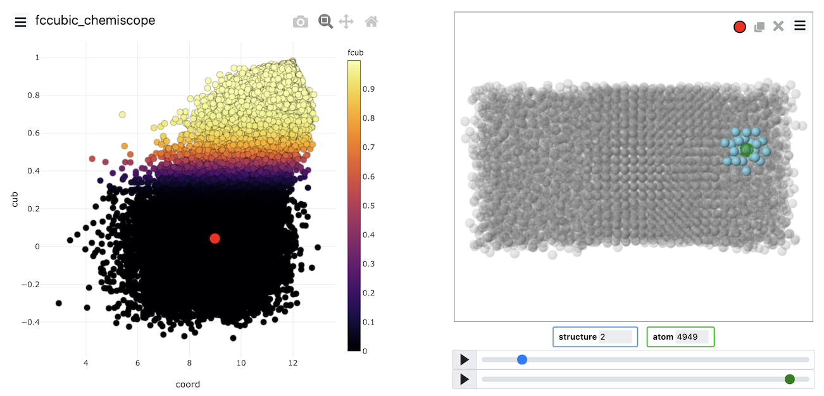
Task: Reset plot view with home icon
Action: coord(371,22)
